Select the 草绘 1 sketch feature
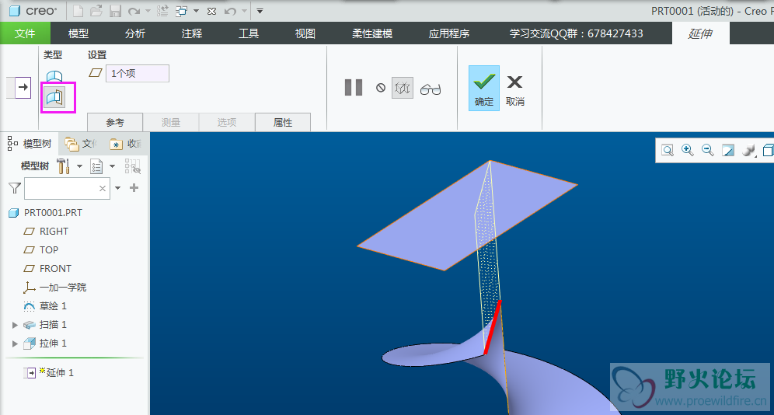The width and height of the screenshot is (774, 415). click(53, 306)
